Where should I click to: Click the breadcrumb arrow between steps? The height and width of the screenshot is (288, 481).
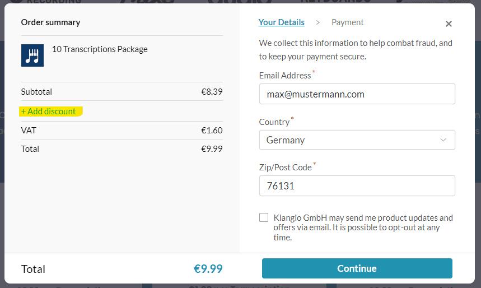(x=318, y=22)
